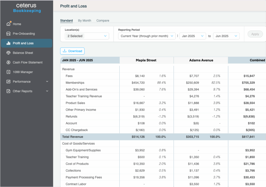Viewport: 266px width, 187px height.
Task: Open the Jan 2025 start month dropdown
Action: click(x=192, y=36)
